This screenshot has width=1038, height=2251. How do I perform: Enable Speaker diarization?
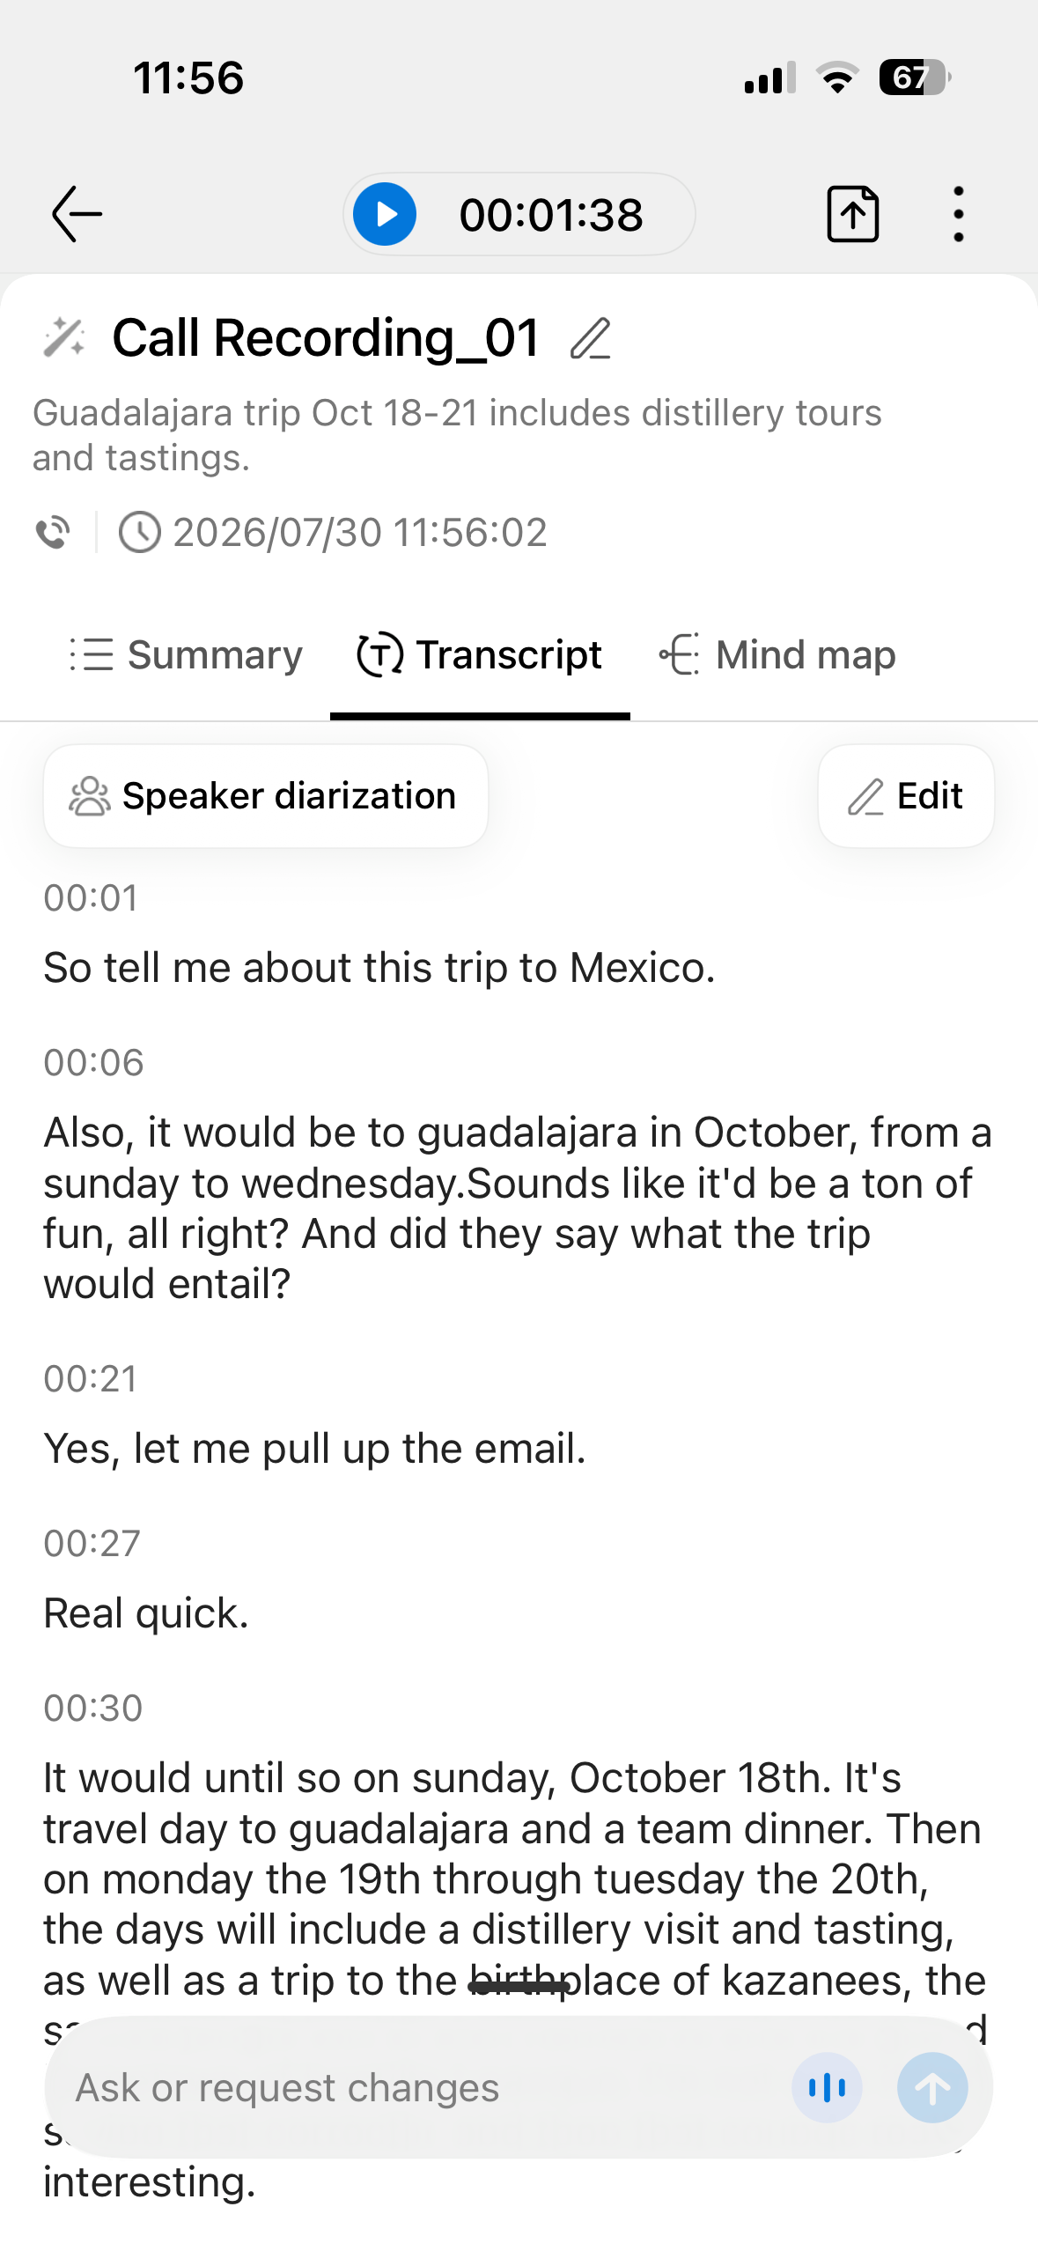(266, 796)
